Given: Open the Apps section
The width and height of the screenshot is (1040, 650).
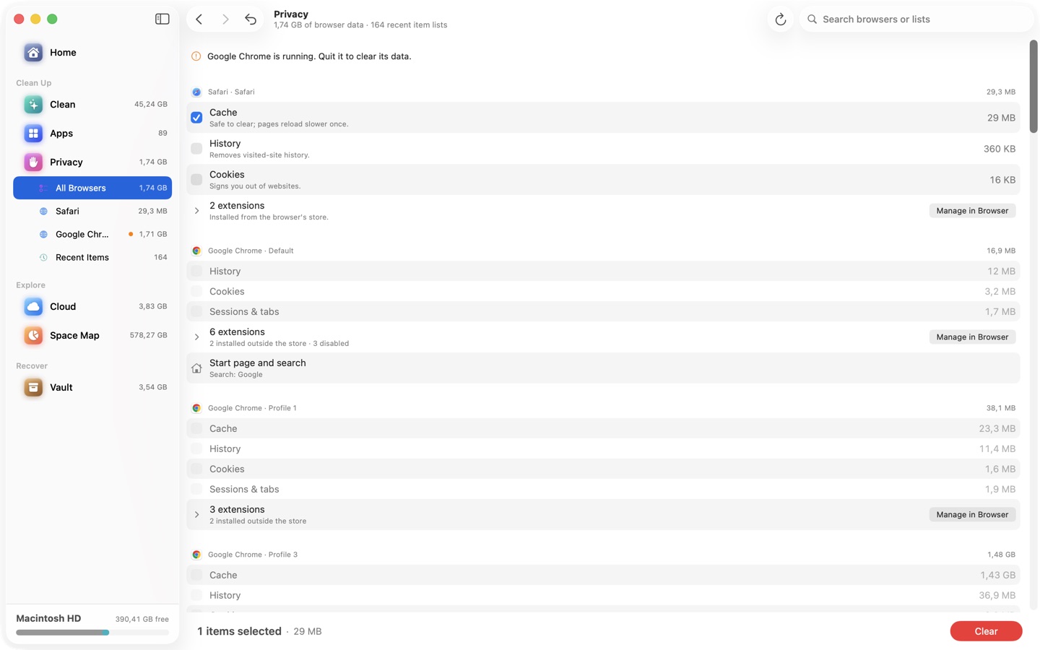Looking at the screenshot, I should point(92,134).
